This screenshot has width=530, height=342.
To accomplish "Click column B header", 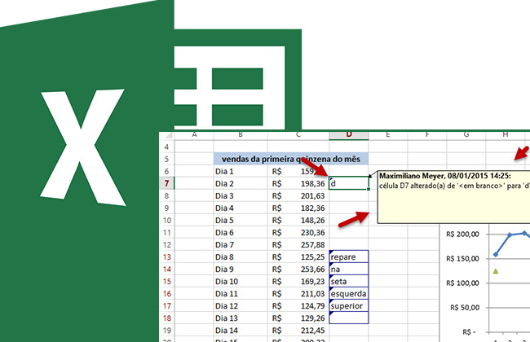I will tap(241, 134).
